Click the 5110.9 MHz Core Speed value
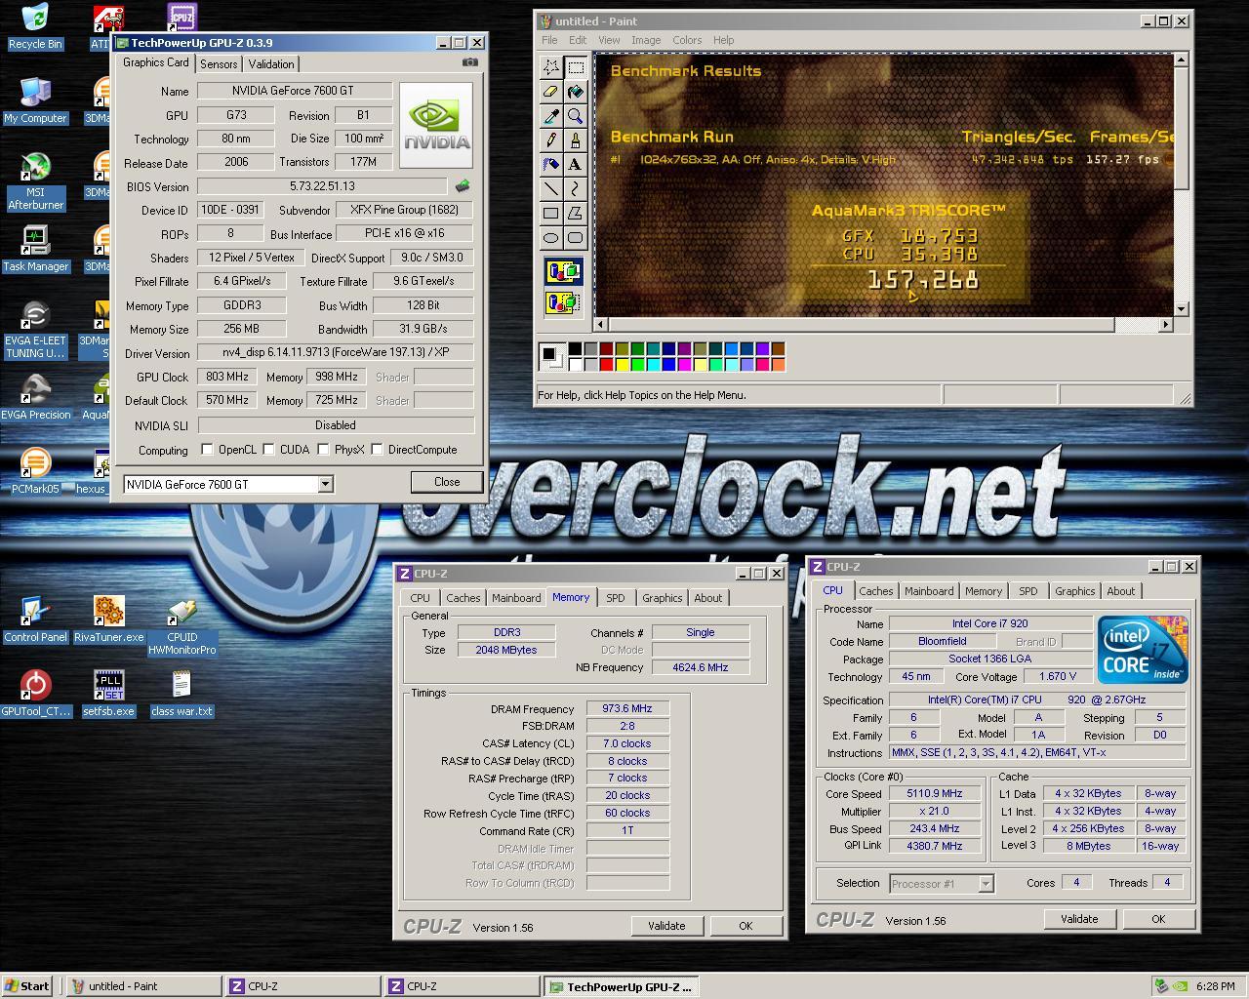Image resolution: width=1249 pixels, height=999 pixels. click(x=935, y=794)
